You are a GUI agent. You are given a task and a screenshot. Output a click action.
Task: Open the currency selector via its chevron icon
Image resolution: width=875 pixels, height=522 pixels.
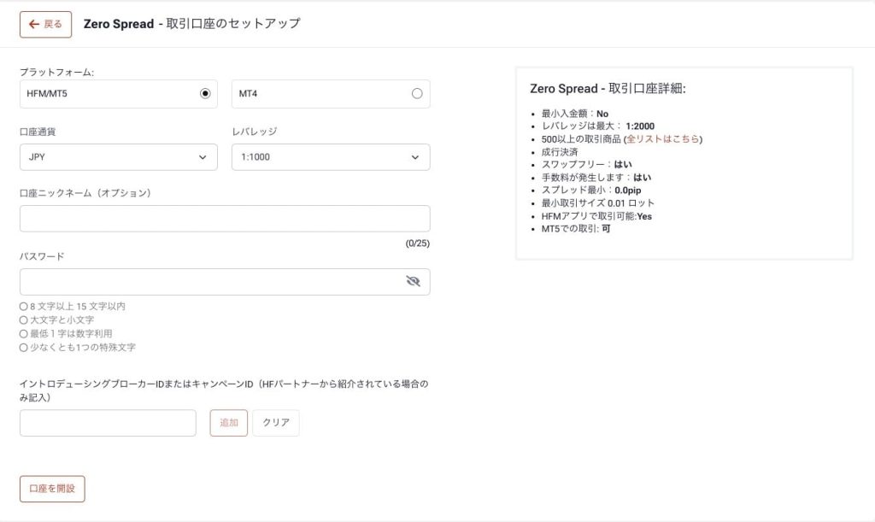202,157
